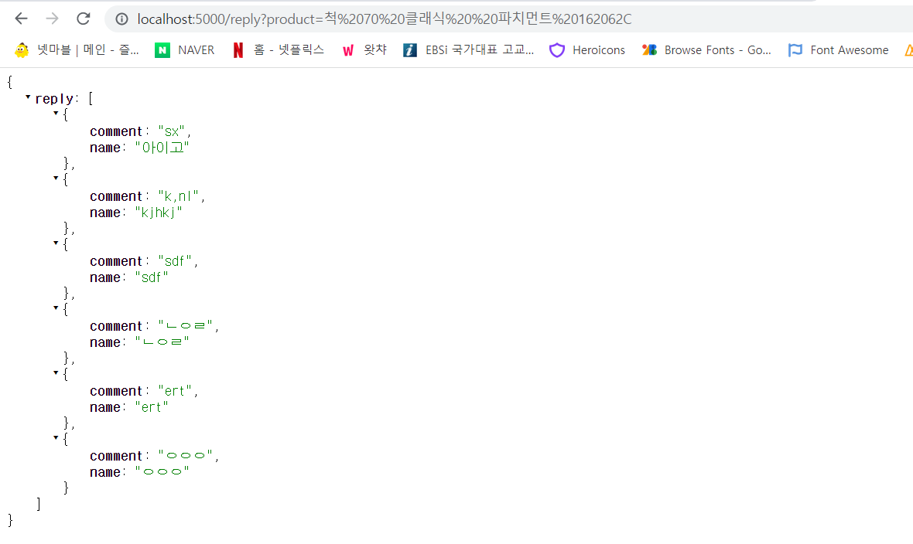The height and width of the screenshot is (544, 913).
Task: Click the browser back arrow
Action: coord(22,19)
